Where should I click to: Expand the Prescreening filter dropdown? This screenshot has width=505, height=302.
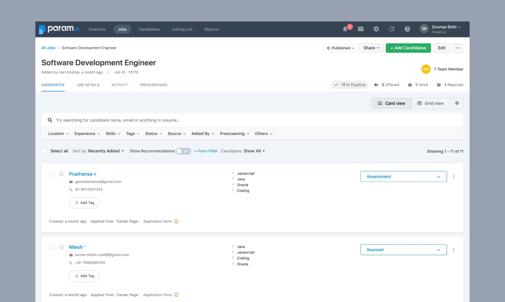coord(235,134)
